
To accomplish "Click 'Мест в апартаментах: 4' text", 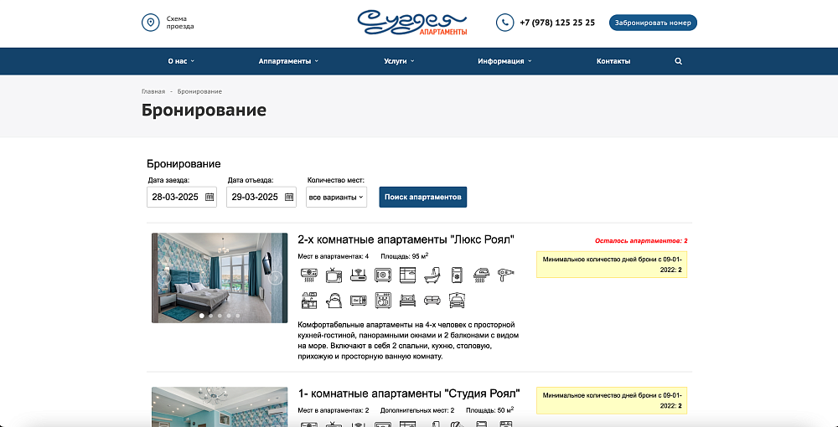I will click(333, 256).
